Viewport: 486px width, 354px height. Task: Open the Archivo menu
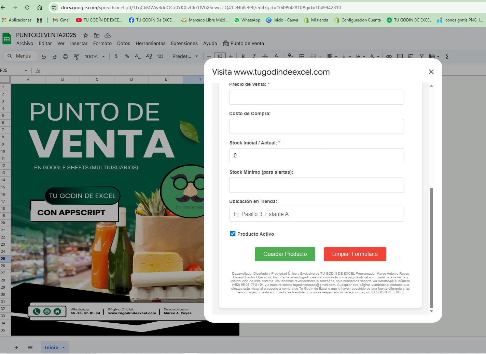[25, 43]
